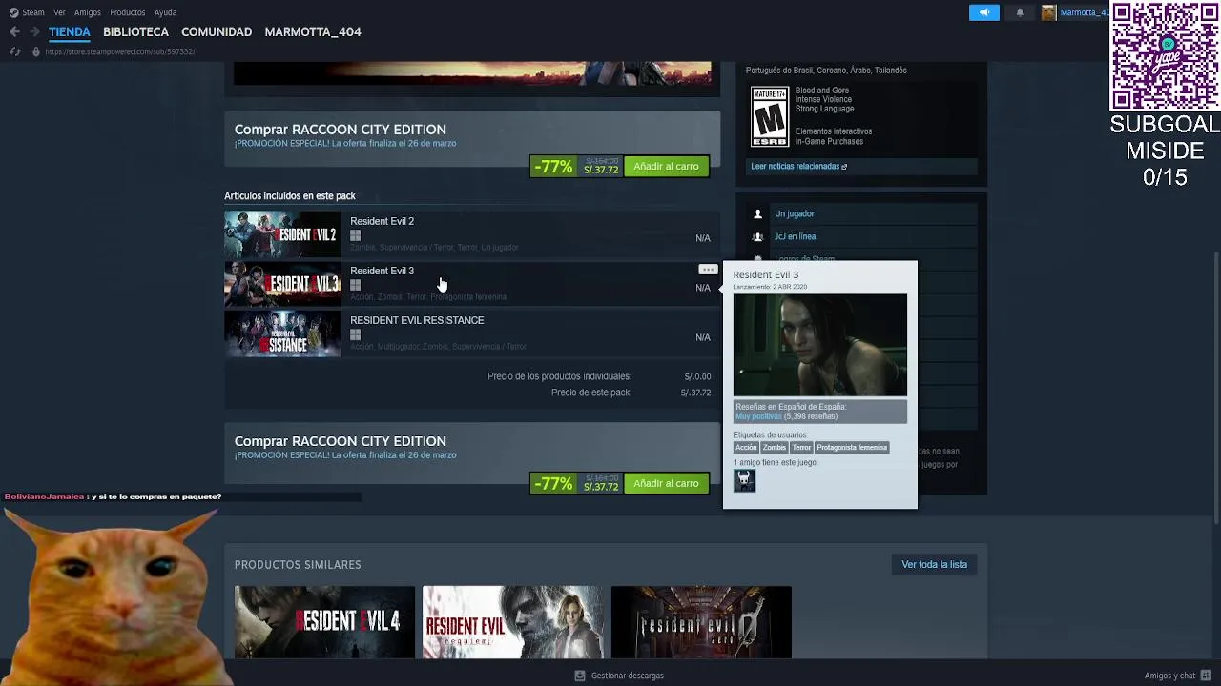1221x686 pixels.
Task: Go back with the left arrow
Action: 14,31
